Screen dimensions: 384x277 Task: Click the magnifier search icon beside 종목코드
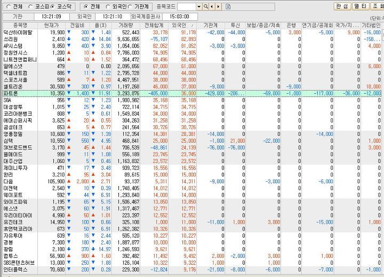coord(206,6)
